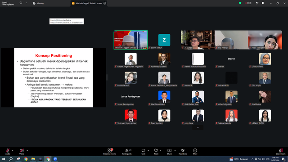The height and width of the screenshot is (162, 288).
Task: Click the ENG language indicator
Action: (268, 159)
